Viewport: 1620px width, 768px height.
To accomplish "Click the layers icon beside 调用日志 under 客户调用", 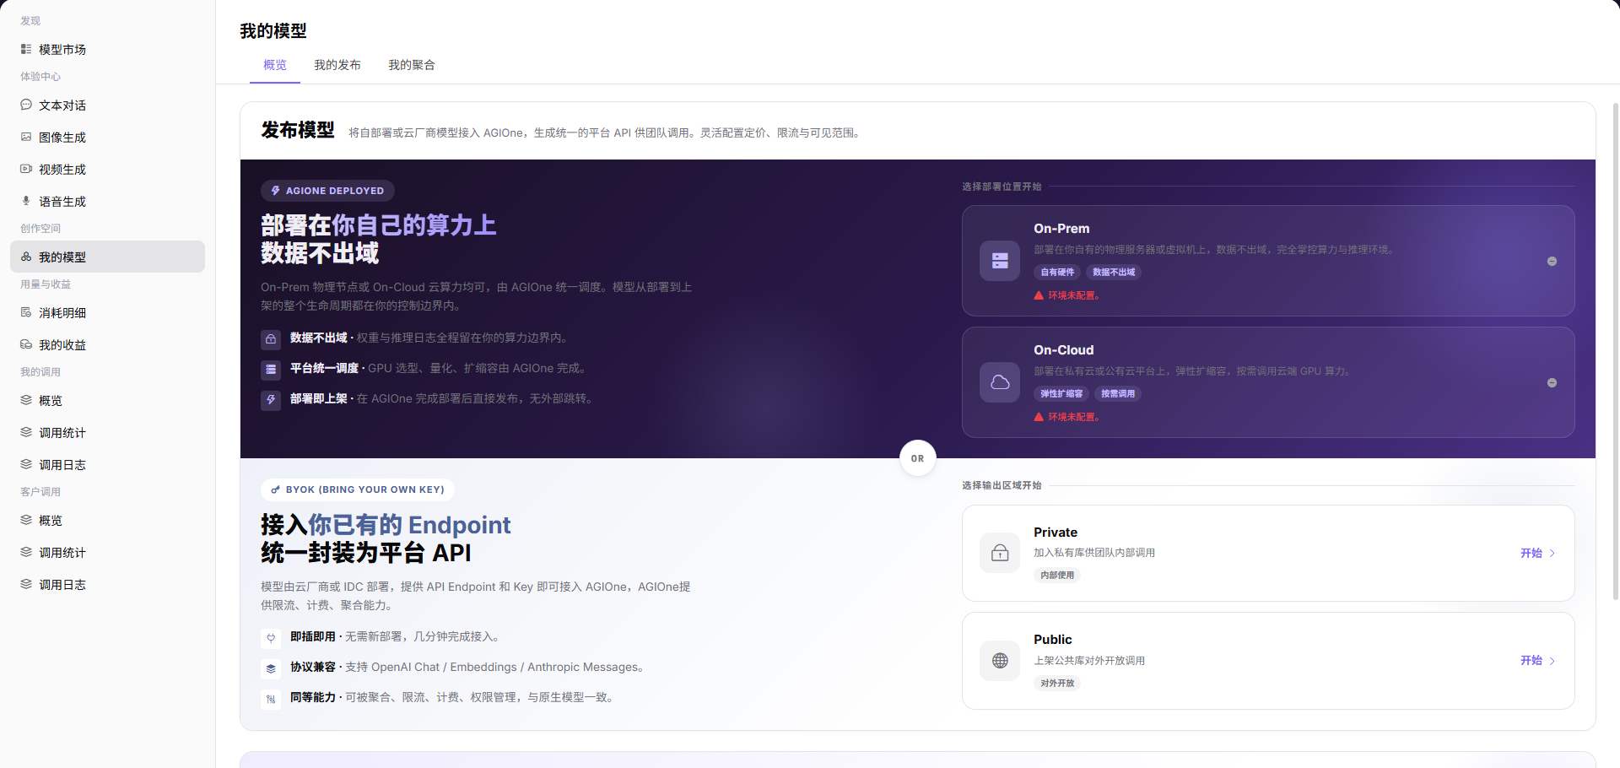I will click(x=26, y=584).
